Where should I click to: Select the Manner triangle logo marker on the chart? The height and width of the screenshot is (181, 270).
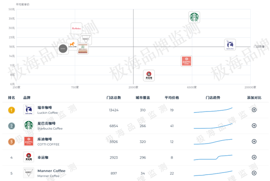point(86,39)
